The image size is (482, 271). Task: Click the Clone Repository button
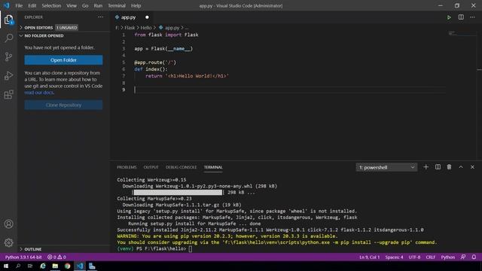(x=63, y=105)
